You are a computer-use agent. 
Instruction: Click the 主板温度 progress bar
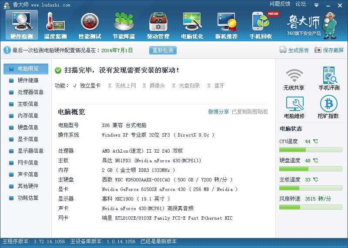311,188
